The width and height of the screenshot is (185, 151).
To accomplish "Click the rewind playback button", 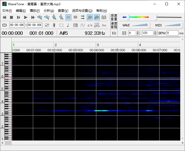I will (4, 17).
